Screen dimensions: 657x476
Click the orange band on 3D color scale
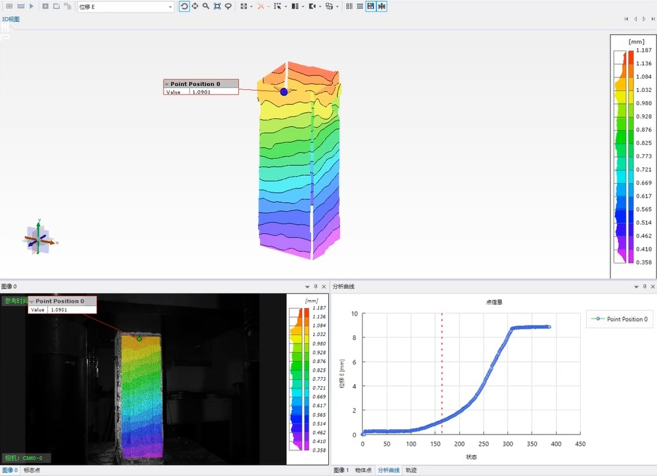click(x=631, y=70)
